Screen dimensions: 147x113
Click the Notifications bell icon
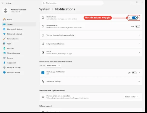[x=43, y=18]
